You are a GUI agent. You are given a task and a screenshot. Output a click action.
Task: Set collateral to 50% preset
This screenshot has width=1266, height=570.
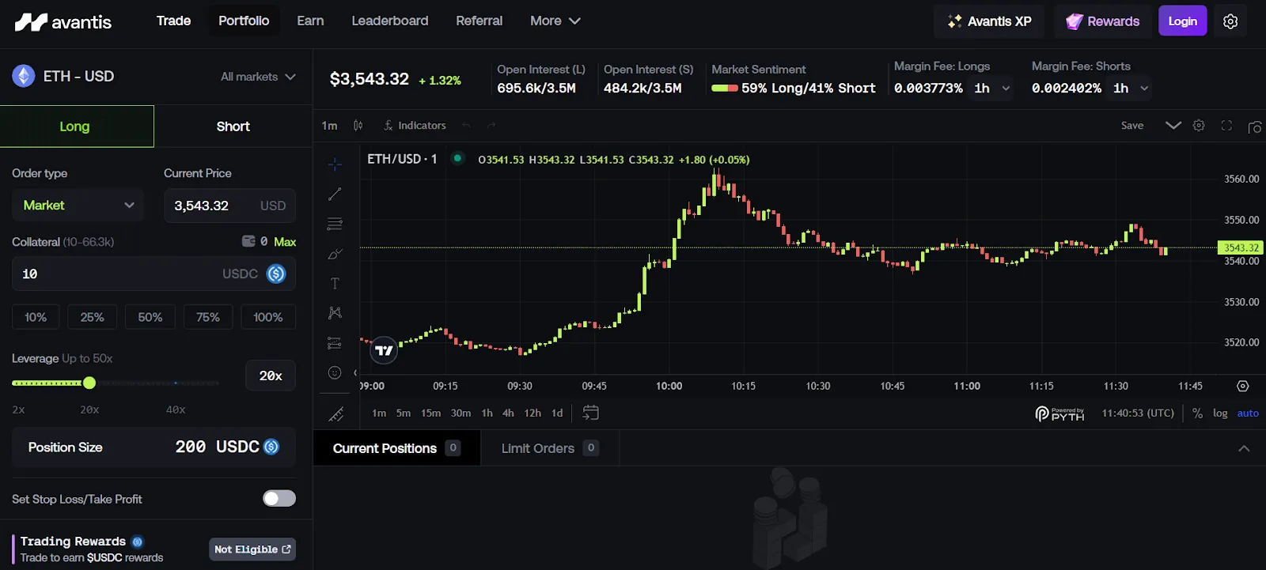point(150,317)
